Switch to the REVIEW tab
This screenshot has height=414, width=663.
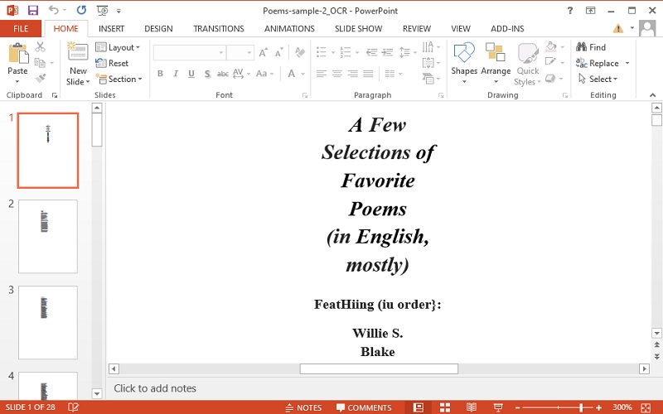tap(417, 28)
